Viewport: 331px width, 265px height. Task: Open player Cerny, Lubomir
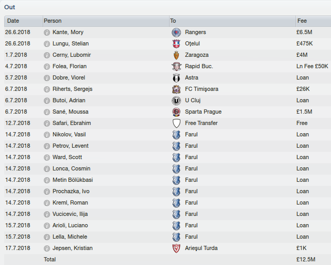click(x=72, y=55)
